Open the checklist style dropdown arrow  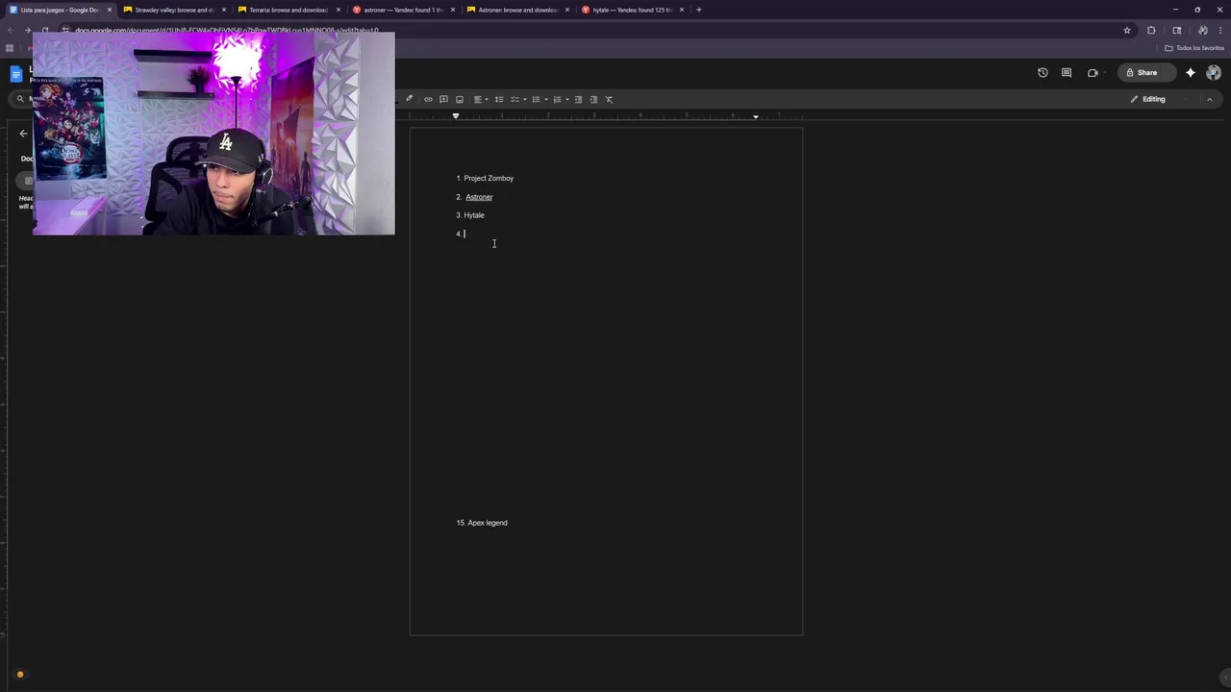525,99
